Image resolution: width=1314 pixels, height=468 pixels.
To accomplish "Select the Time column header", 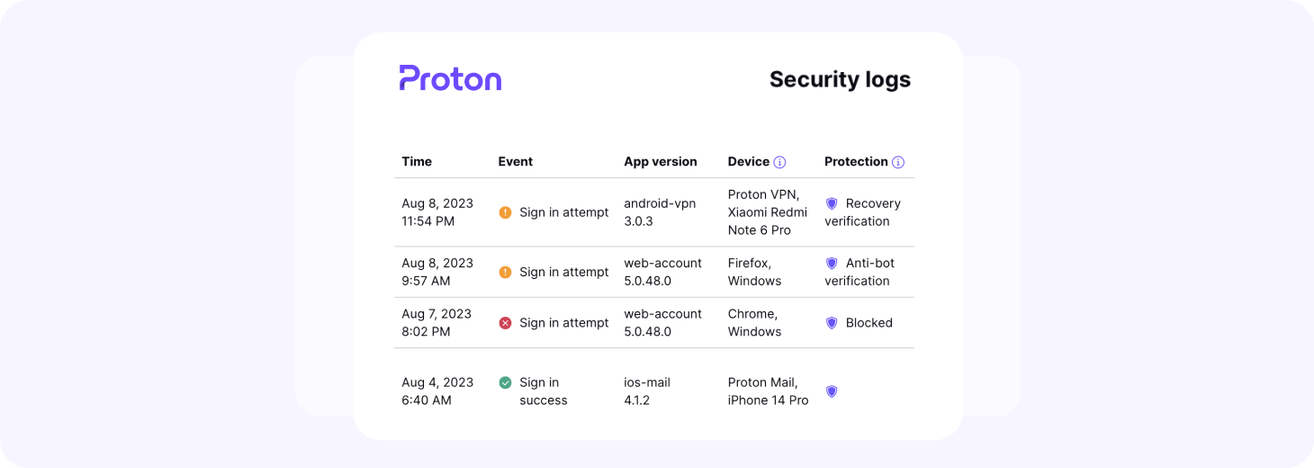I will 417,162.
